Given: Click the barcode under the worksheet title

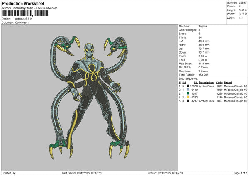Looking at the screenshot, I should (x=25, y=13).
